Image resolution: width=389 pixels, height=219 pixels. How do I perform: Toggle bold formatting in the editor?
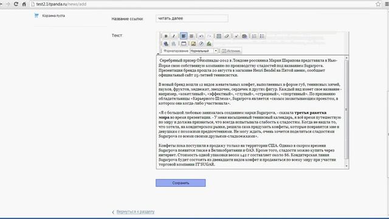pos(166,36)
